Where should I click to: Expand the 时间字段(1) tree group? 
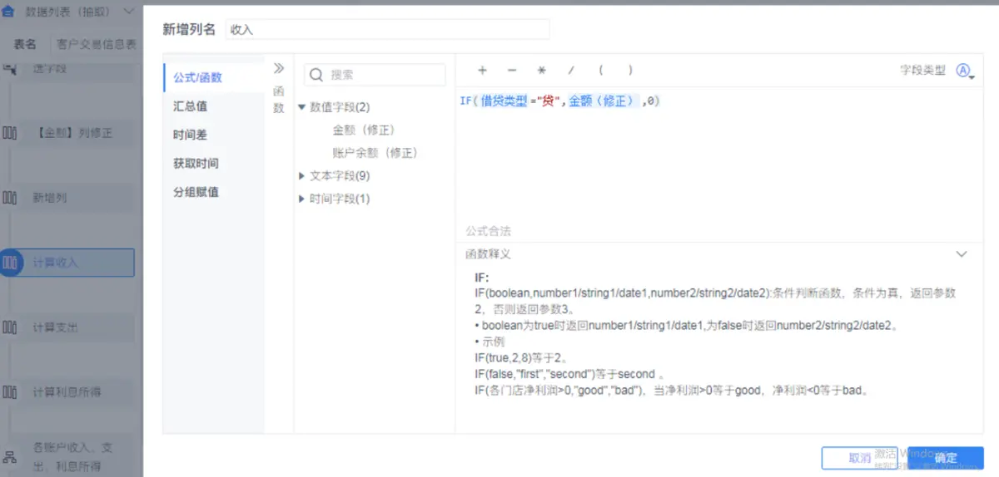pos(302,199)
